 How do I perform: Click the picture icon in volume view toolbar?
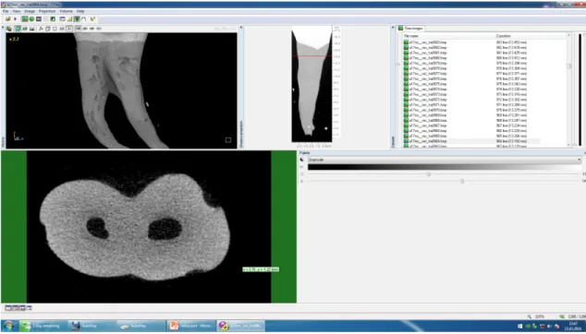coord(32,29)
